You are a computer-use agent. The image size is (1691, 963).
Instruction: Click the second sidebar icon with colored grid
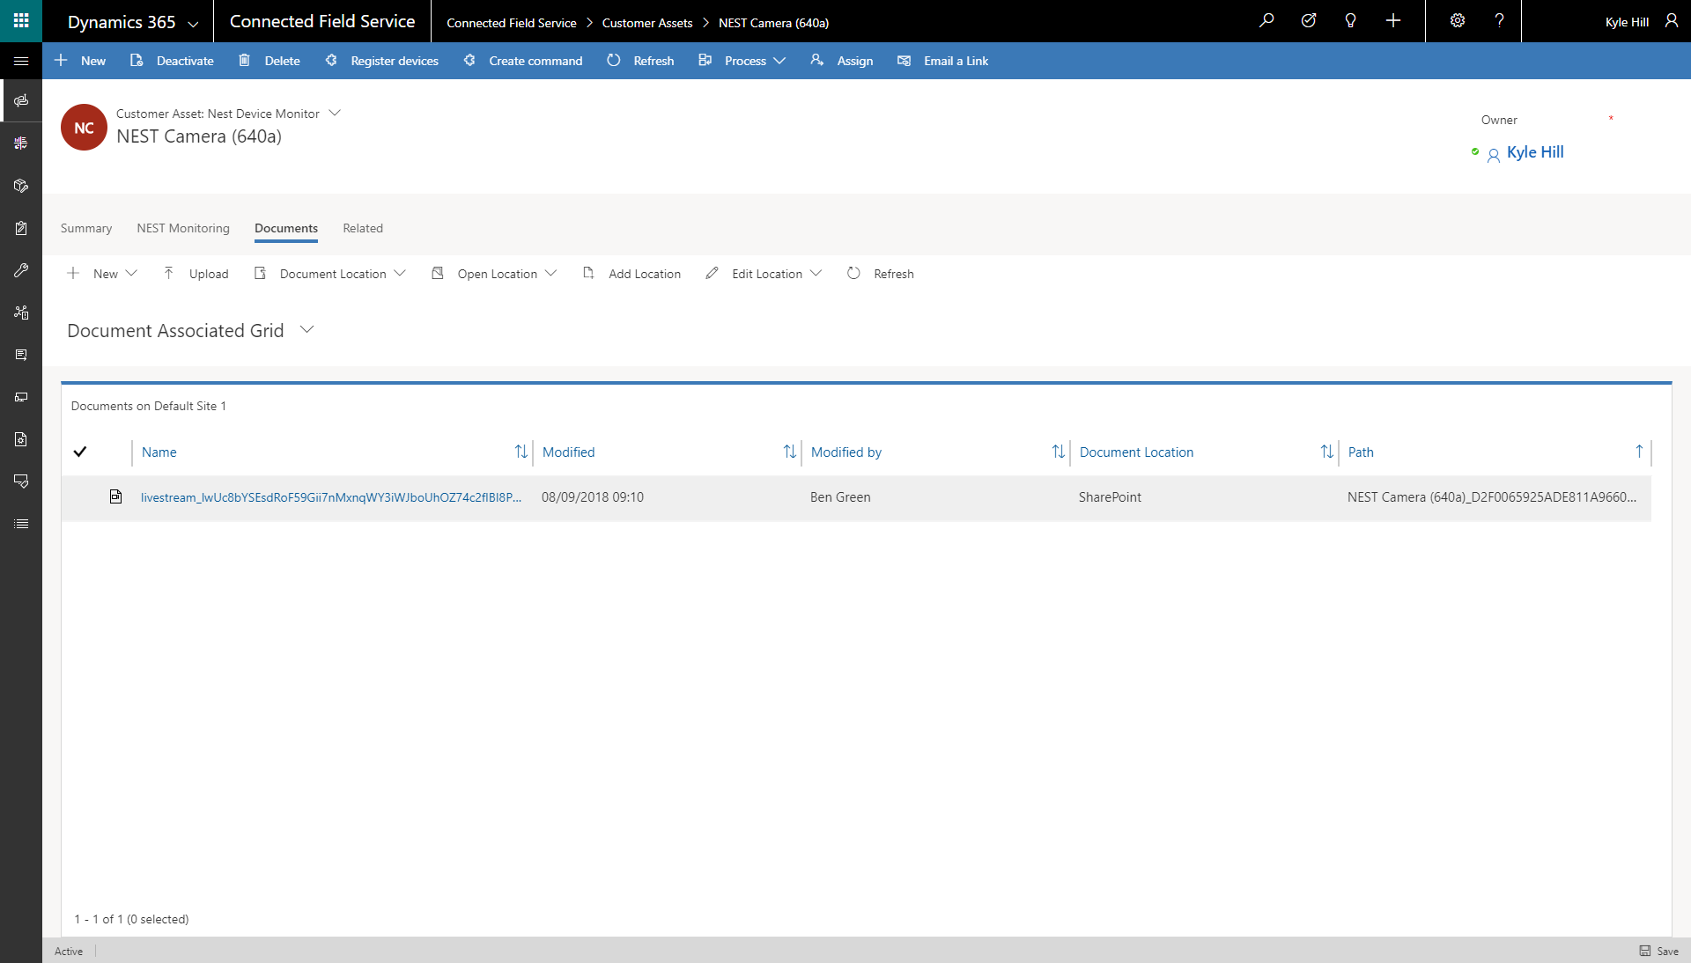21,143
